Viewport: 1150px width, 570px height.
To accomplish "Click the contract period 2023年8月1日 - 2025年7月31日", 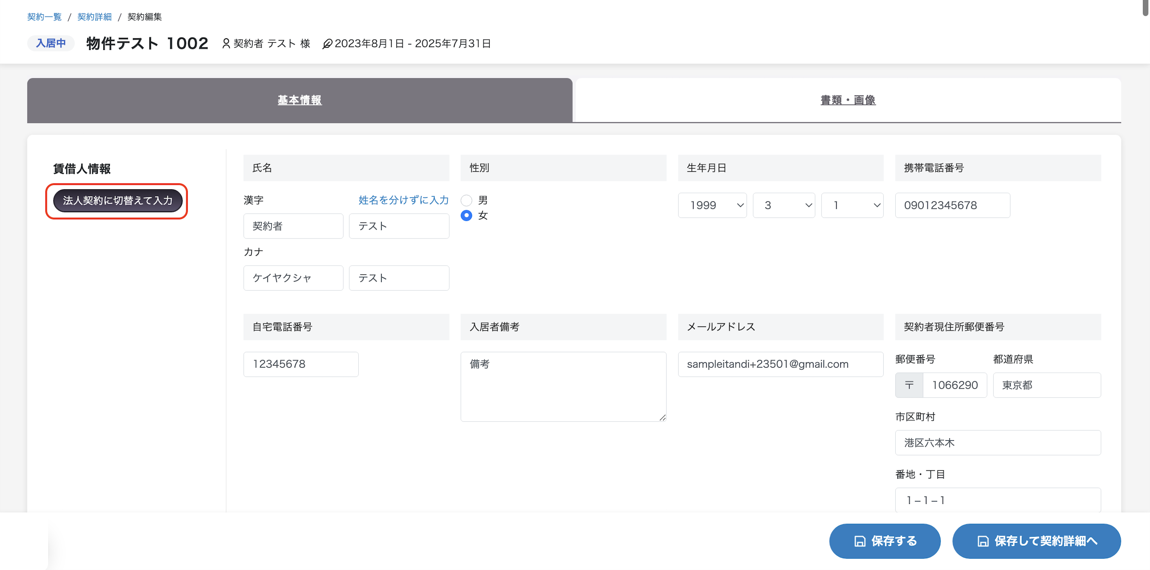I will (x=413, y=44).
